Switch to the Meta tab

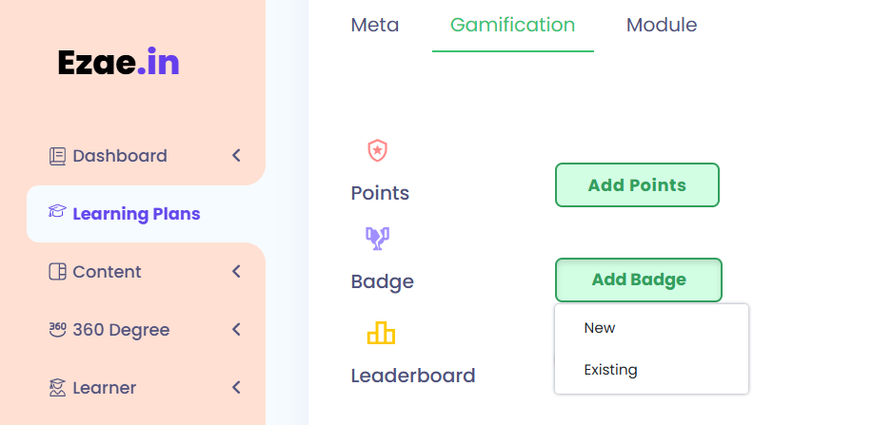click(x=375, y=25)
